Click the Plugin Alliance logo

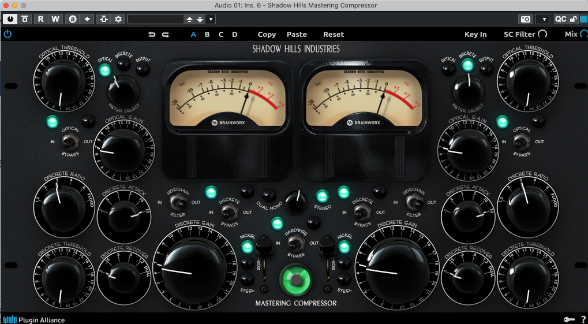(33, 320)
